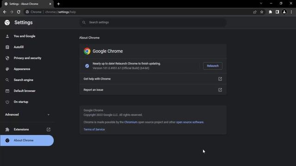Screen dimensions: 296x166
Task: Click the blue update checkmark icon
Action: click(87, 66)
